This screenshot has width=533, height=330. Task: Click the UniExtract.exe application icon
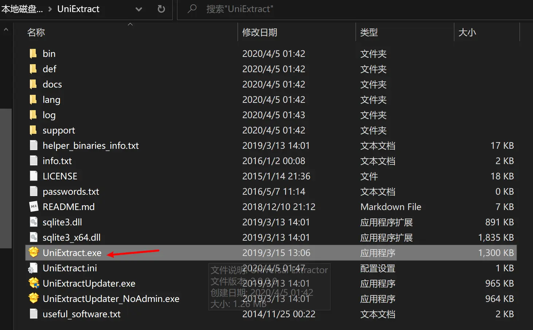click(x=34, y=252)
